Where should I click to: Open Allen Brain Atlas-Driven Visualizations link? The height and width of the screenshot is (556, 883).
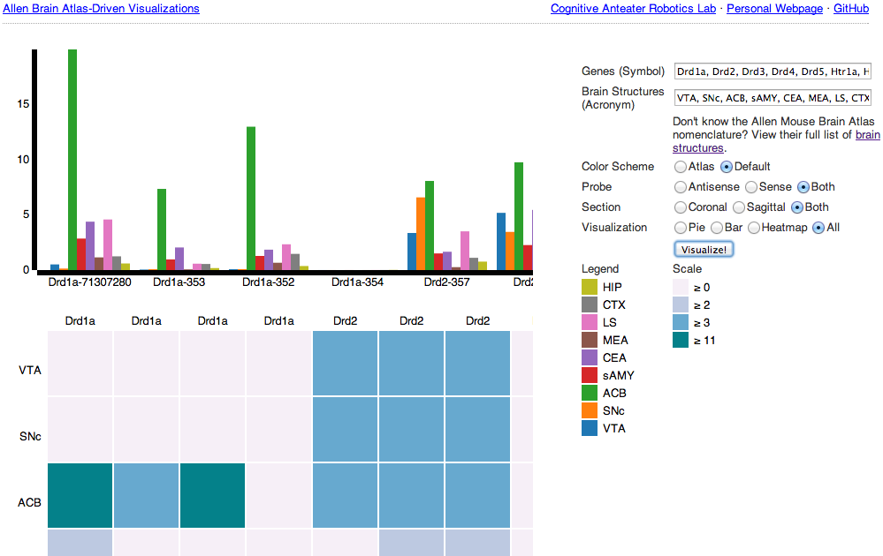tap(101, 9)
